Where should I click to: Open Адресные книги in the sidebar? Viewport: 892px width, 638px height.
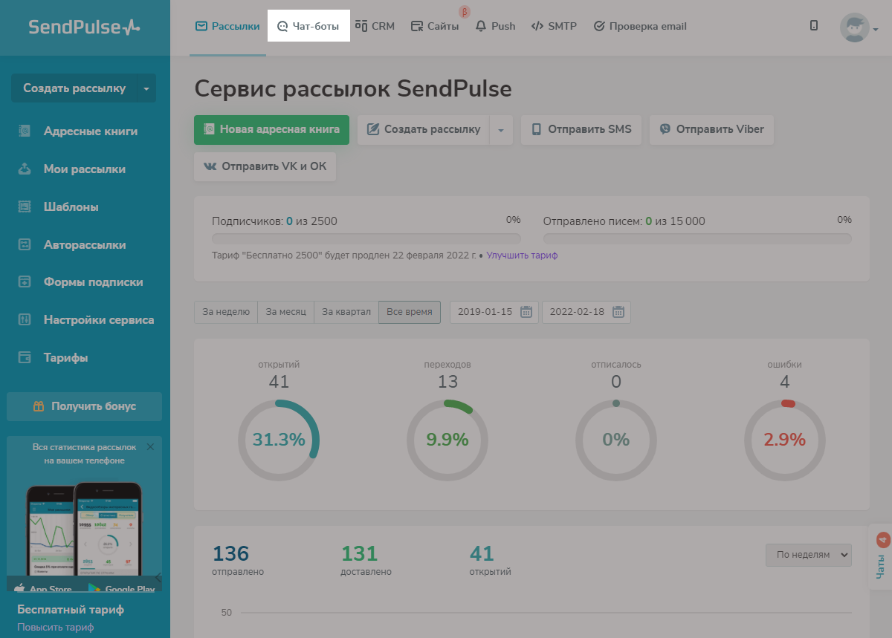(x=91, y=131)
